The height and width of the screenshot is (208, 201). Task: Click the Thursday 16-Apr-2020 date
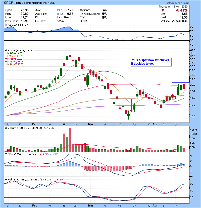173,7
